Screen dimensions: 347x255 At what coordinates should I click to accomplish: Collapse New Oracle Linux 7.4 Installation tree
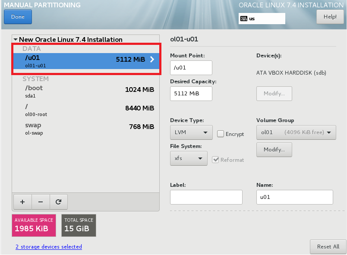(x=16, y=40)
